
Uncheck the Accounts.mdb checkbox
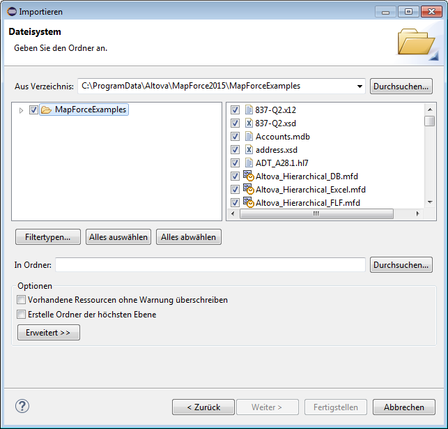tap(235, 137)
